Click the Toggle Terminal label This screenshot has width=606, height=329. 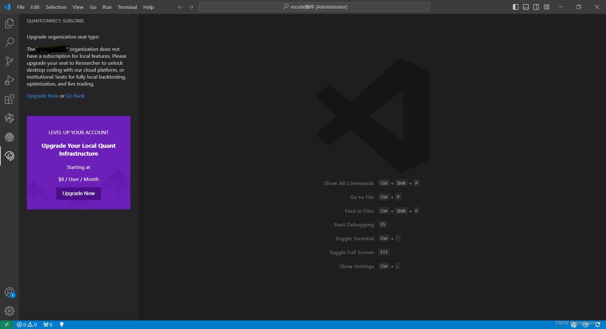pyautogui.click(x=354, y=239)
